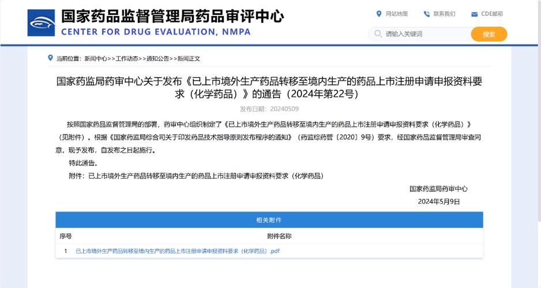Click the 特此通告 line
The image size is (541, 288).
(x=83, y=163)
